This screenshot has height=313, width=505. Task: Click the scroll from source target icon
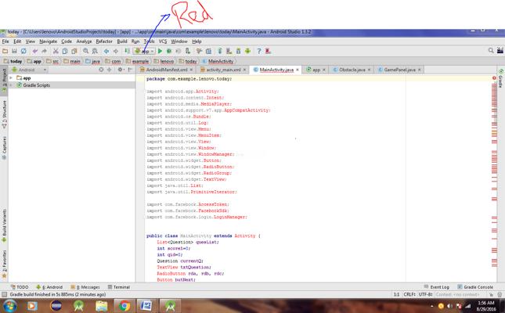(101, 70)
